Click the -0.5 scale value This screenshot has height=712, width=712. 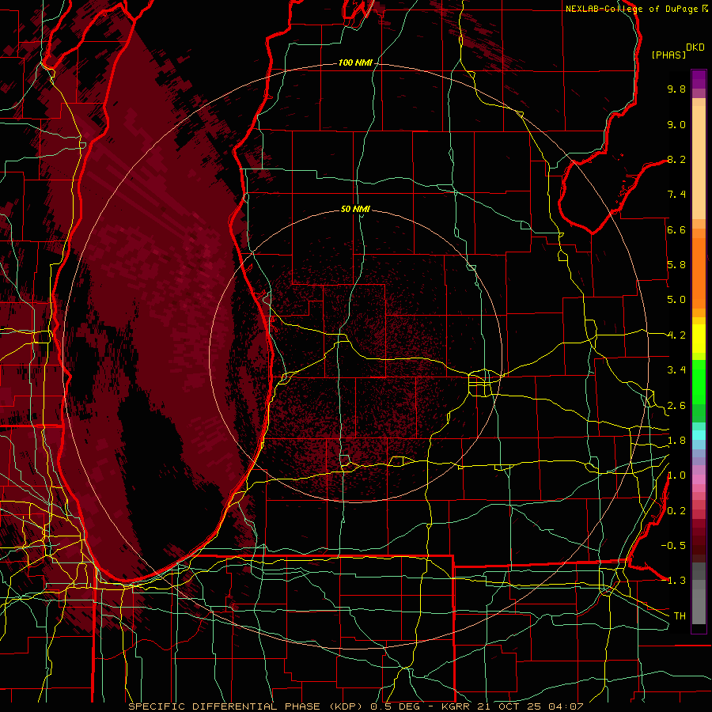[673, 546]
